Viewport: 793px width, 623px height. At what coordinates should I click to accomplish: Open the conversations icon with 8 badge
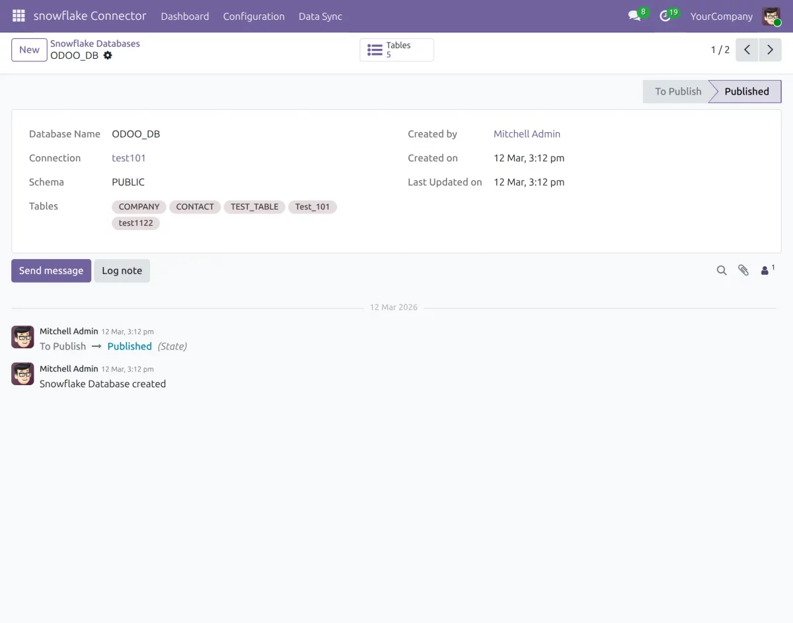click(x=635, y=16)
